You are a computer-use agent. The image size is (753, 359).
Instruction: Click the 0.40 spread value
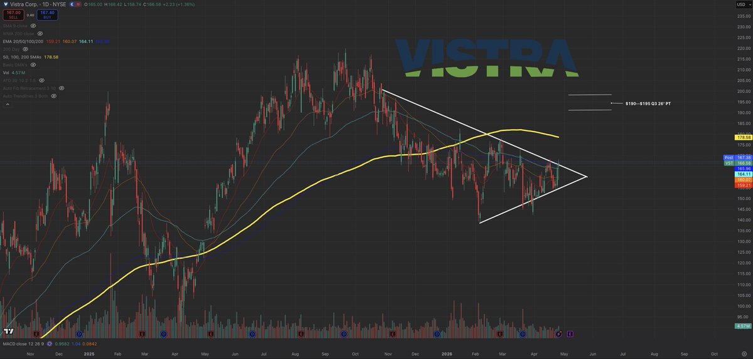(30, 15)
